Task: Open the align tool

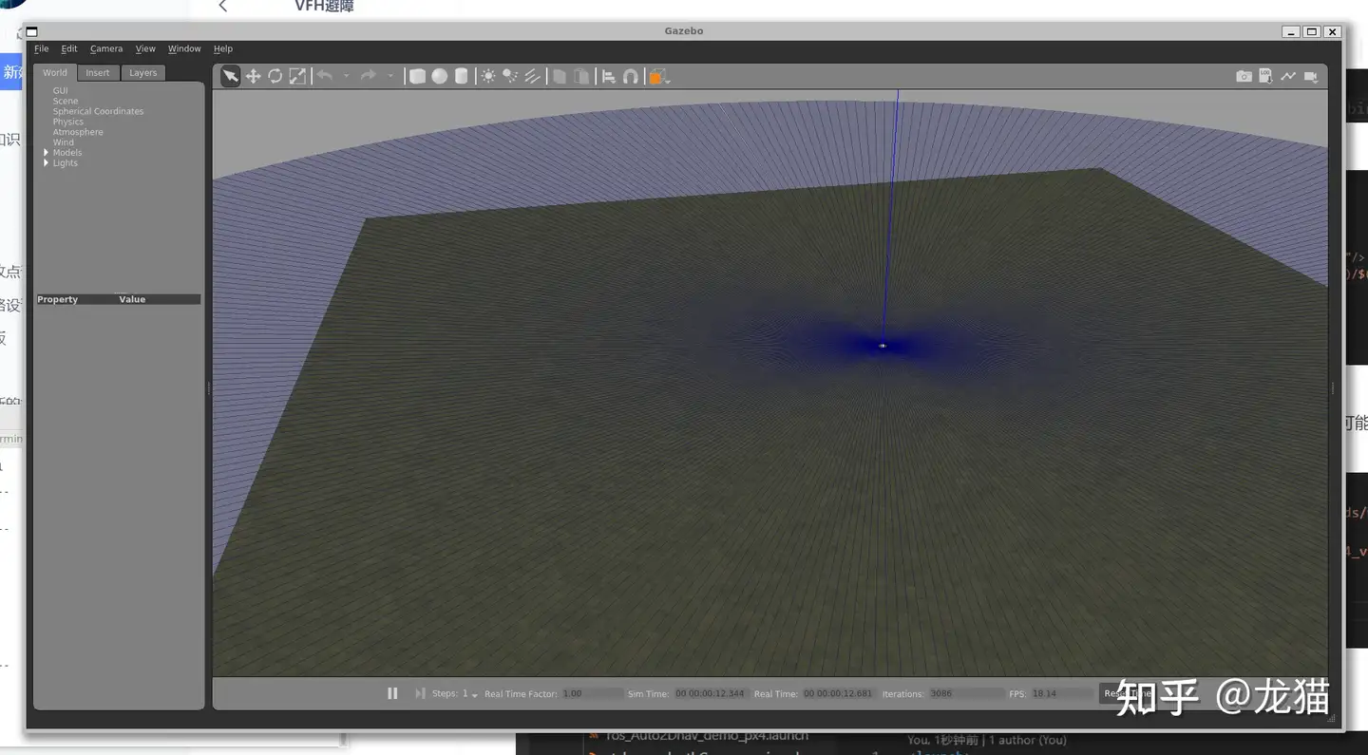Action: coord(609,76)
